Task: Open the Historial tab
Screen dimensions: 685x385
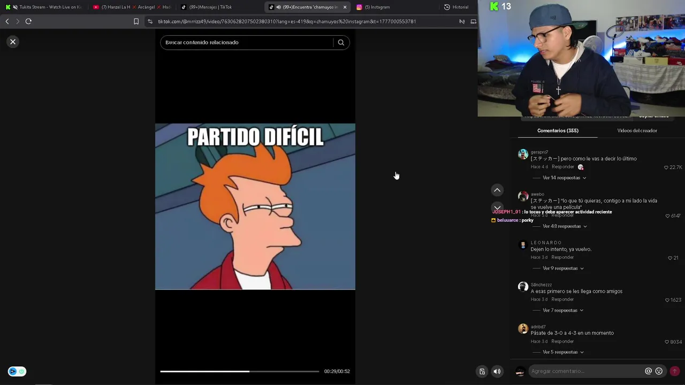Action: 456,7
